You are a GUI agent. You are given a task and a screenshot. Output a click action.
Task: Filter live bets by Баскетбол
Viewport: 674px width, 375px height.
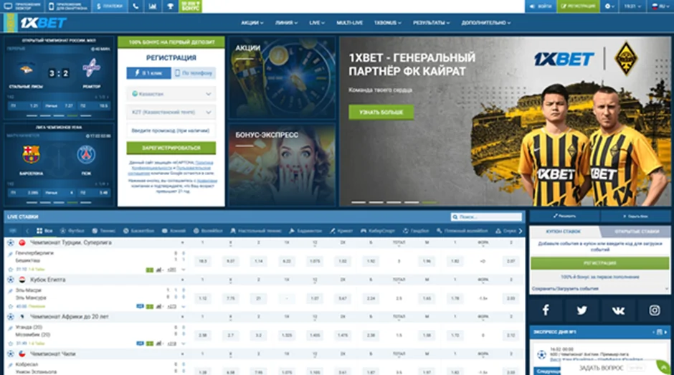coord(138,231)
